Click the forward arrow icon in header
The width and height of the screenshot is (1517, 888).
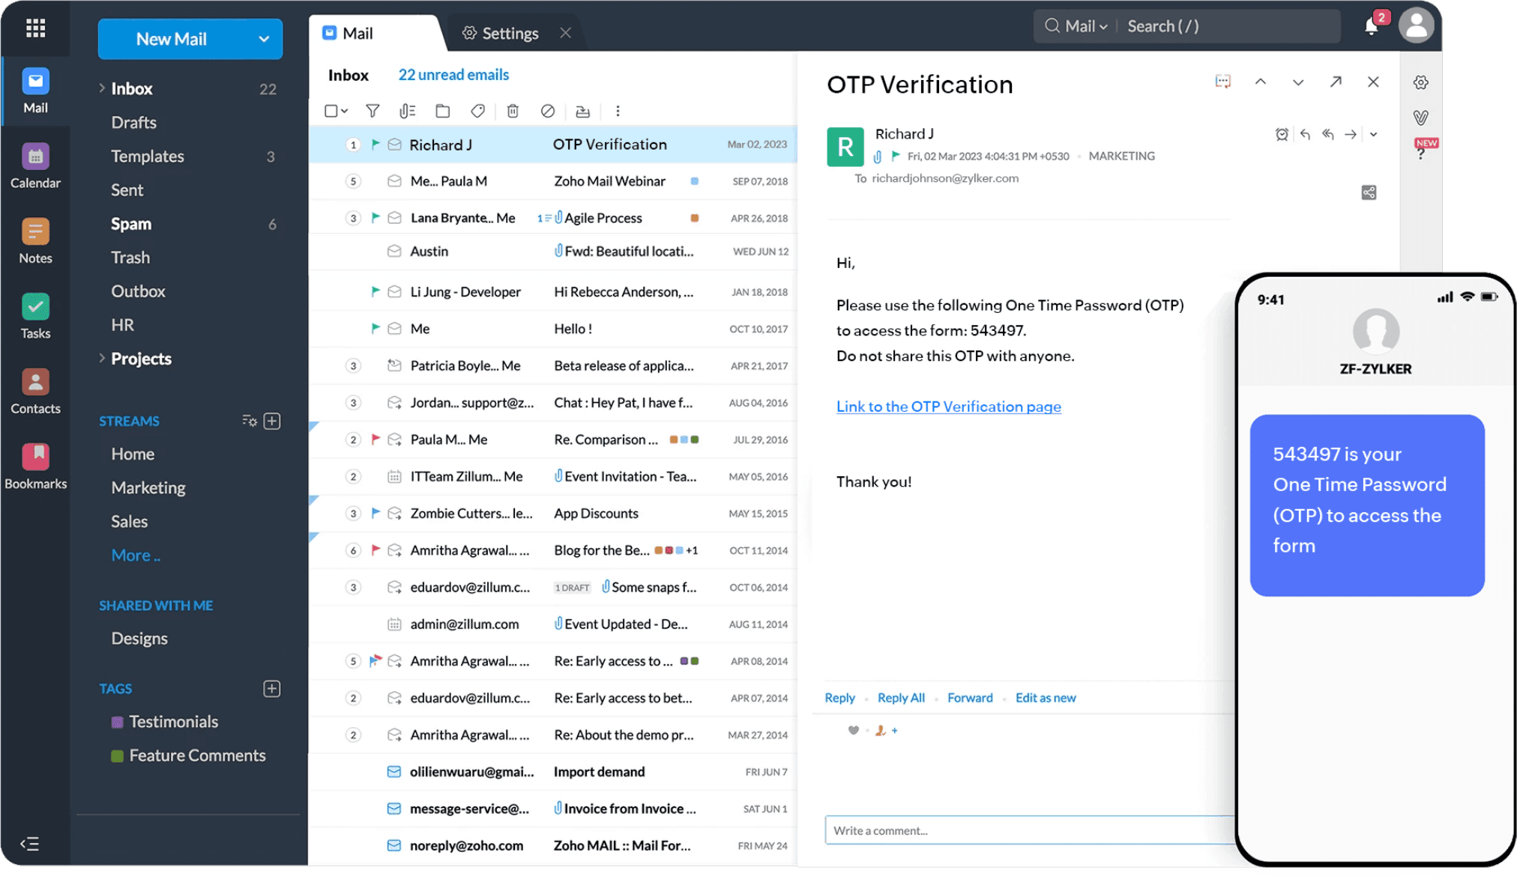(1351, 134)
